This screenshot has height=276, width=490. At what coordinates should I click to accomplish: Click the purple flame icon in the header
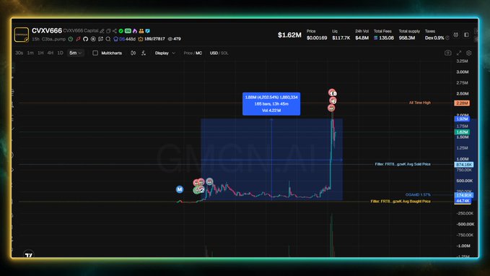coord(135,31)
